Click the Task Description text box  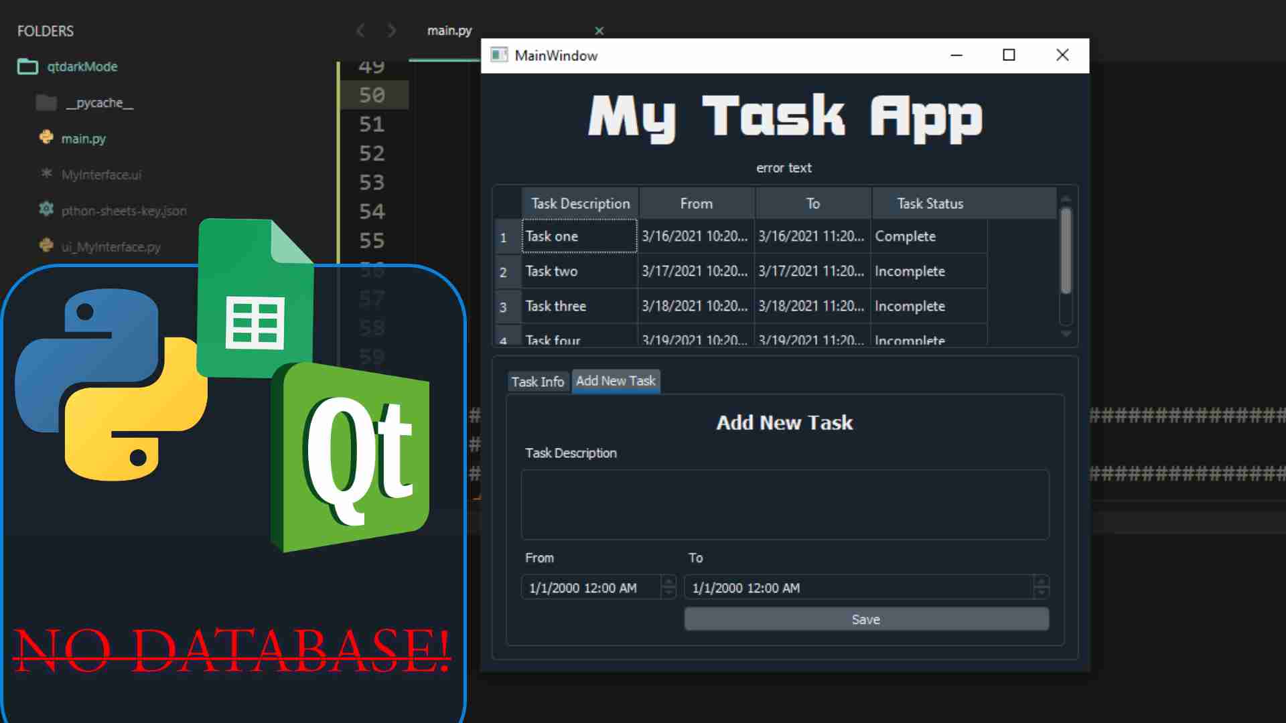click(785, 505)
